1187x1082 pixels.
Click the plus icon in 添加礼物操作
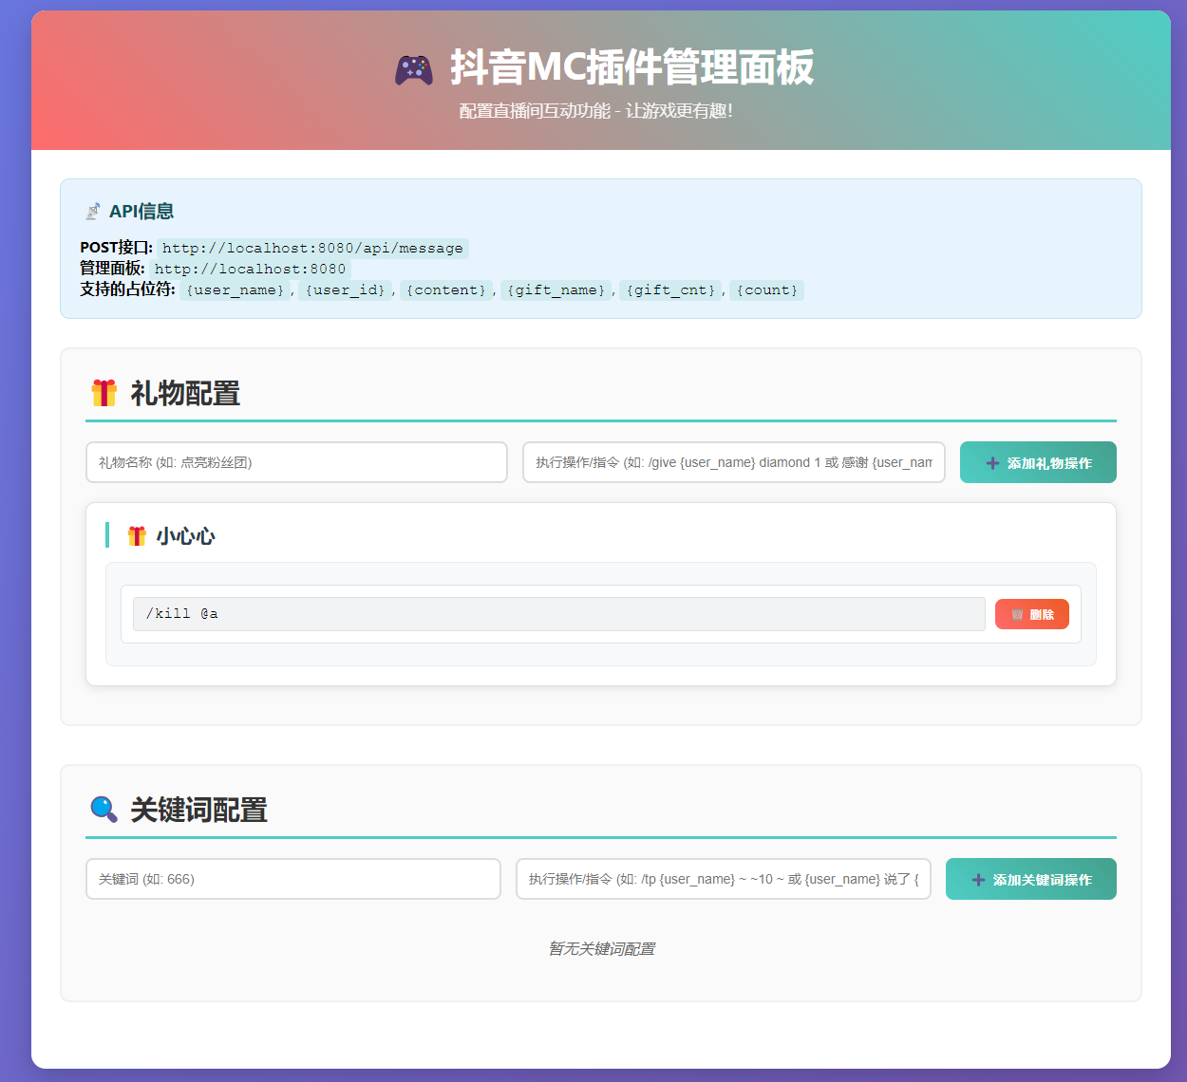(992, 463)
